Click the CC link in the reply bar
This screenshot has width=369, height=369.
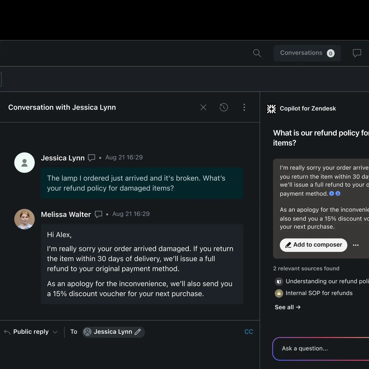pyautogui.click(x=249, y=332)
